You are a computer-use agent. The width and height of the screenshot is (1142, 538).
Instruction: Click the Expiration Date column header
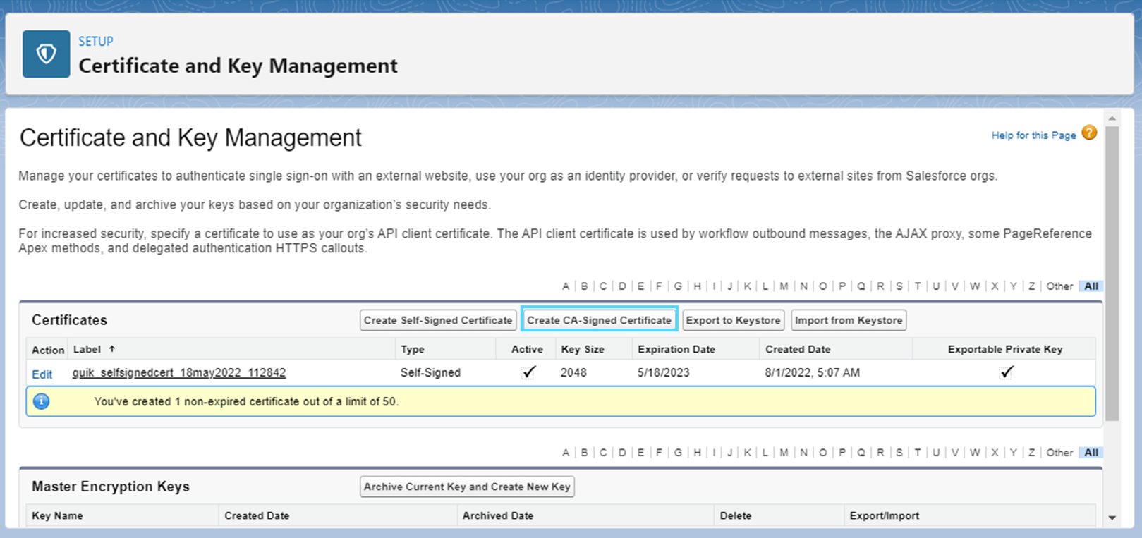(x=676, y=349)
